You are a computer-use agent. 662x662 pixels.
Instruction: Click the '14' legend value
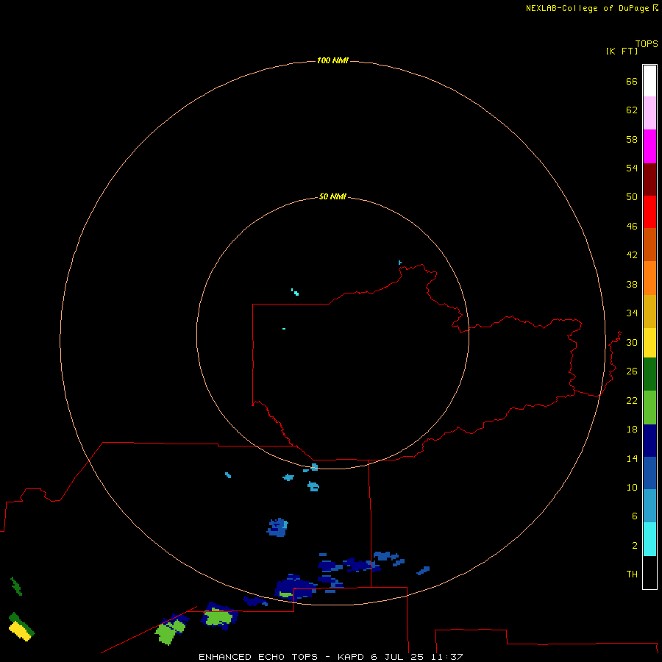coord(632,458)
